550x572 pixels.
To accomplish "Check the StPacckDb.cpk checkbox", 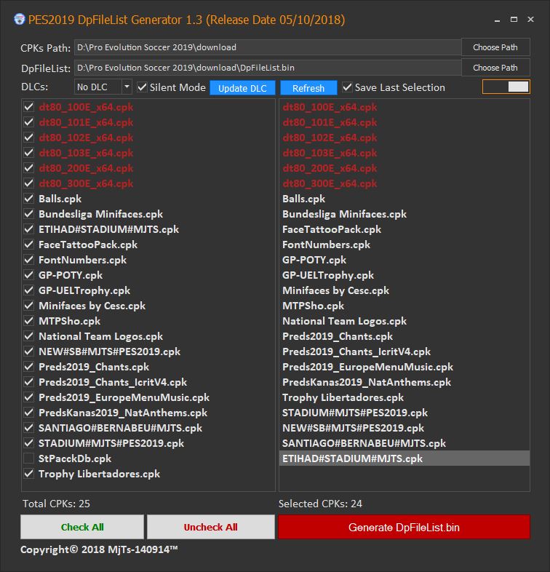I will 29,458.
